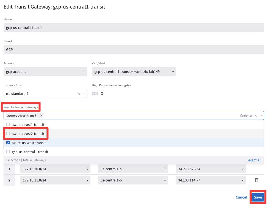This screenshot has height=204, width=268.
Task: Expand the Instance Size dropdown arrow
Action: click(x=84, y=94)
